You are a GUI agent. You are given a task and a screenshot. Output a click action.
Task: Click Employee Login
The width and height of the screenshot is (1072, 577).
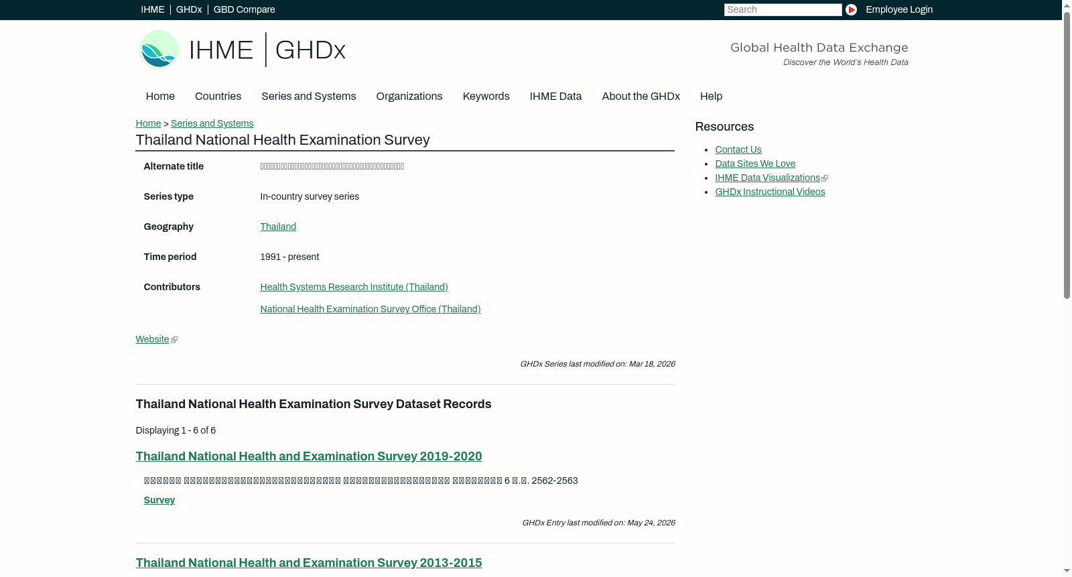coord(899,9)
